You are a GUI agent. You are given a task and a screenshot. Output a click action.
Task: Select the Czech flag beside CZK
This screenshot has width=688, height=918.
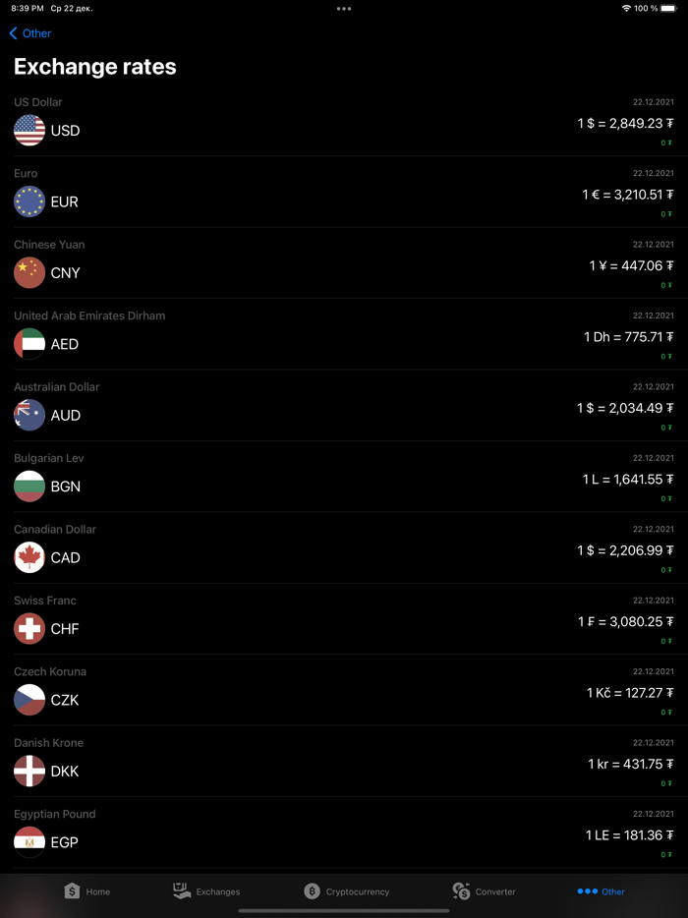point(29,700)
